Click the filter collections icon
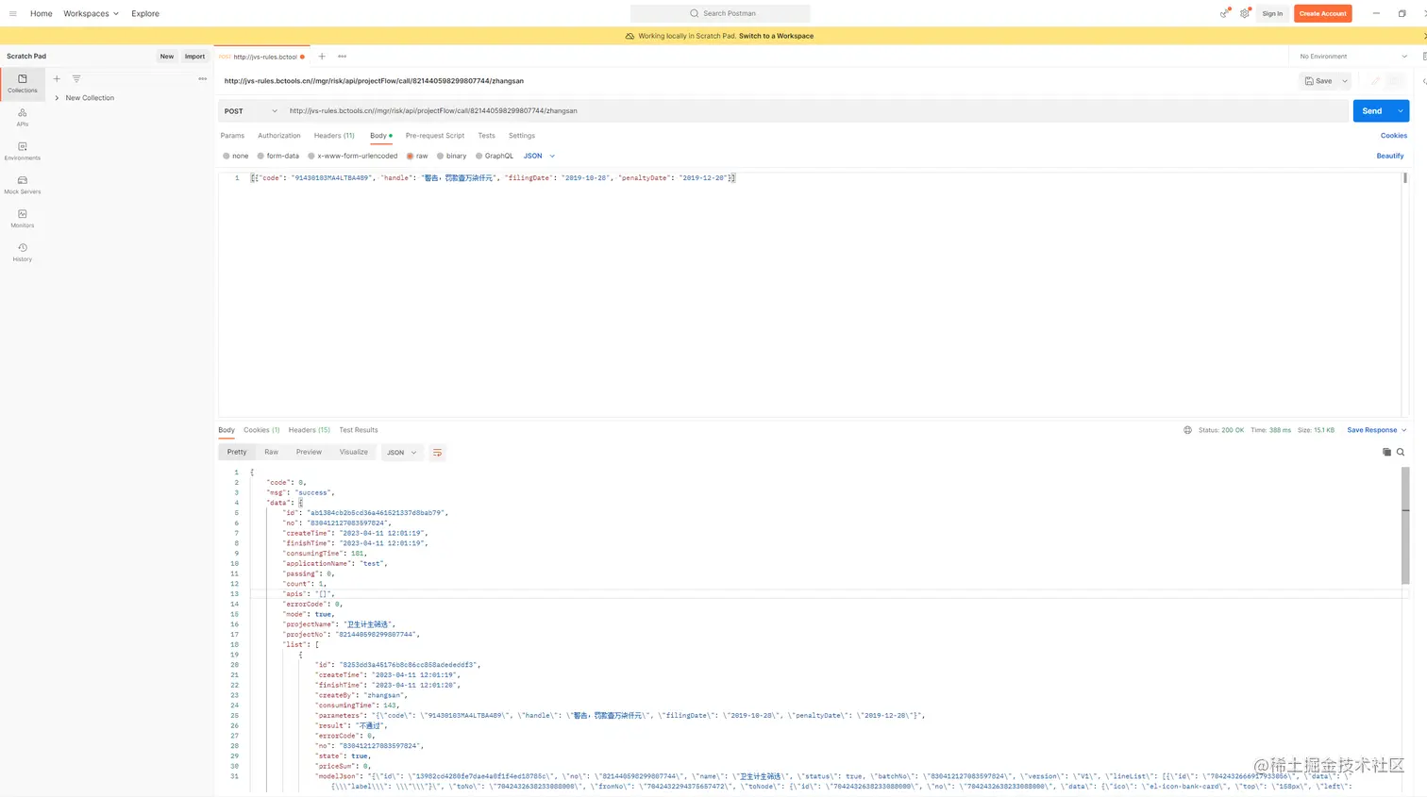1427x797 pixels. (x=76, y=79)
